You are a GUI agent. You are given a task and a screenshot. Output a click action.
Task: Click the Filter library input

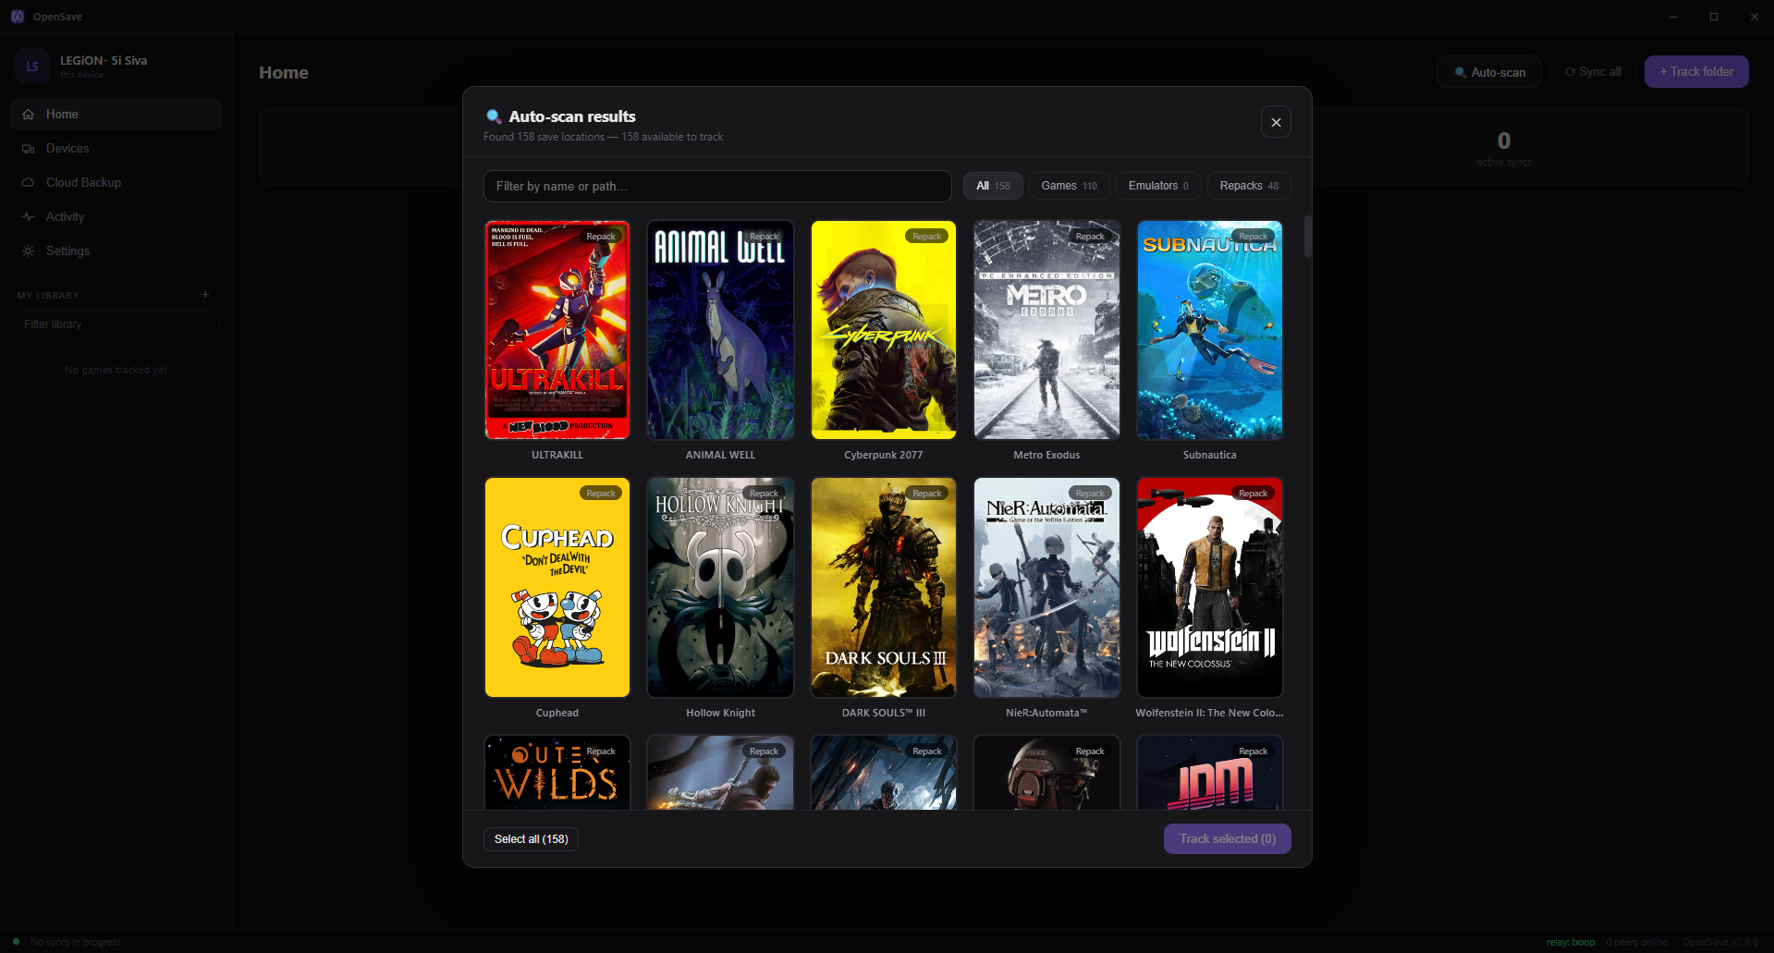[116, 324]
